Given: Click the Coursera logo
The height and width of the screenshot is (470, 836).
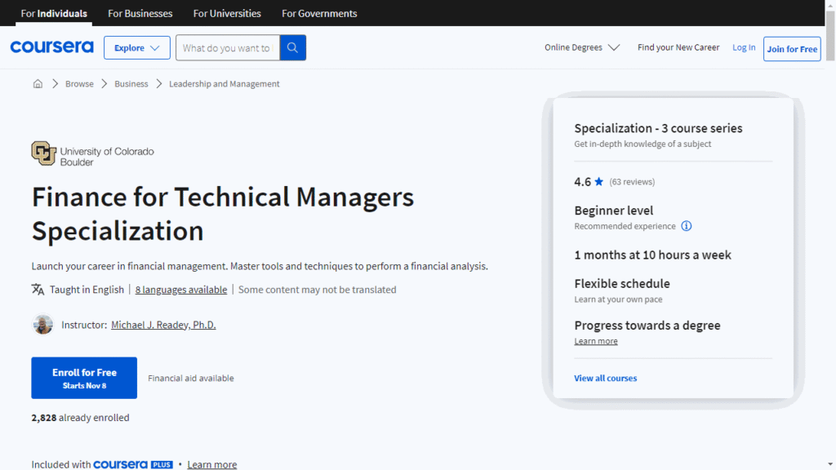Looking at the screenshot, I should click(x=51, y=47).
